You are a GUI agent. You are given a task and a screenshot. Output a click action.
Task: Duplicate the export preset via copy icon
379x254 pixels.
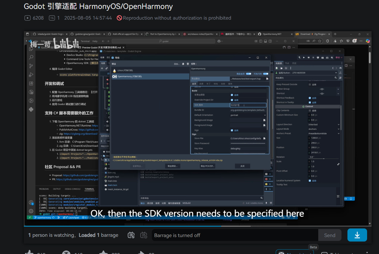pyautogui.click(x=183, y=64)
